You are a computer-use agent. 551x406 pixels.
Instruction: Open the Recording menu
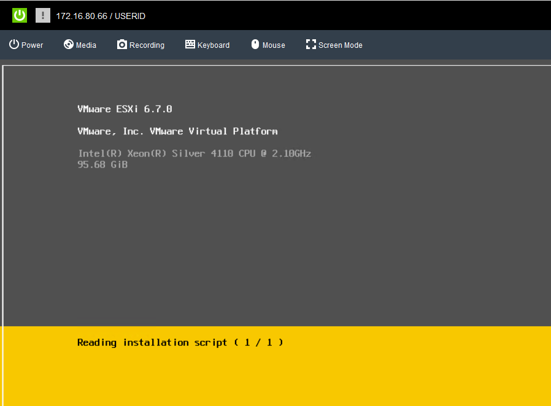pos(141,45)
